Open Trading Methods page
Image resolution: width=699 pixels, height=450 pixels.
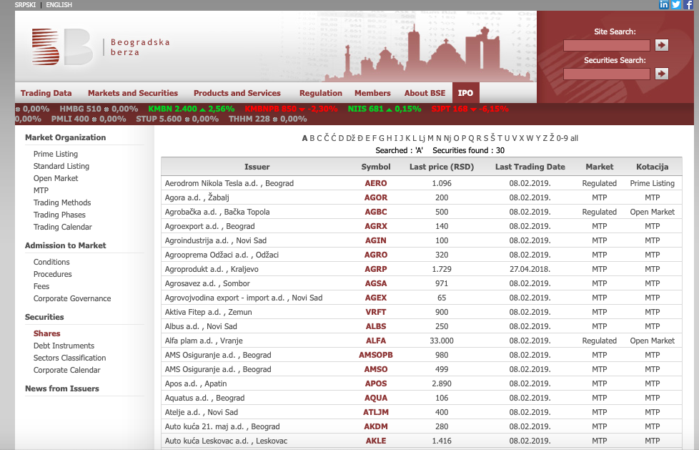[62, 202]
